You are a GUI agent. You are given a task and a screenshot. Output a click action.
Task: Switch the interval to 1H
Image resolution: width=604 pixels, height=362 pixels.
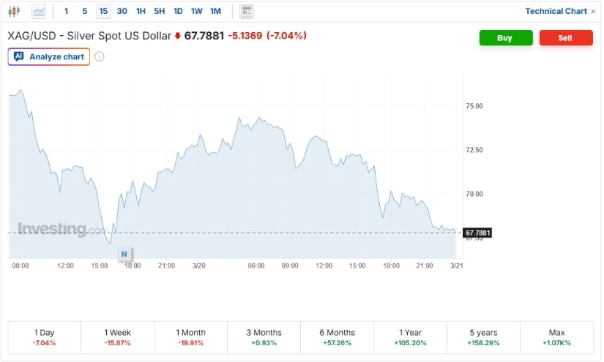[141, 11]
